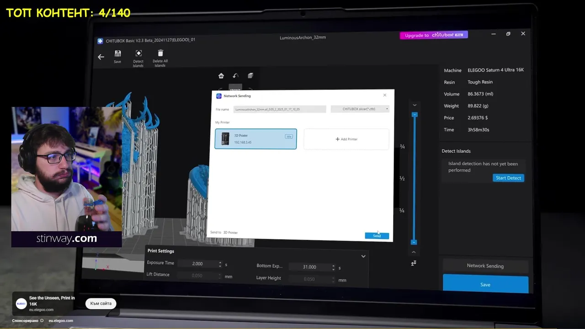
Task: Adjust the Exposure Time stepper arrows
Action: click(x=220, y=264)
